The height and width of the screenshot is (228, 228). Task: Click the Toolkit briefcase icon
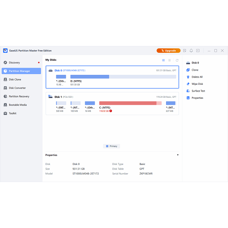point(5,113)
